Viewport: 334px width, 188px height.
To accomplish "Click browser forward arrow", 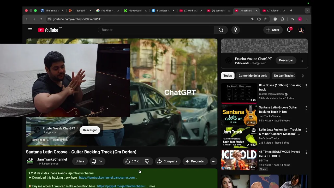I will point(34,19).
